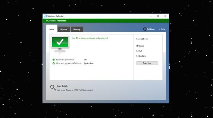Click the Windows Defender title bar icon
The height and width of the screenshot is (118, 213).
click(45, 16)
